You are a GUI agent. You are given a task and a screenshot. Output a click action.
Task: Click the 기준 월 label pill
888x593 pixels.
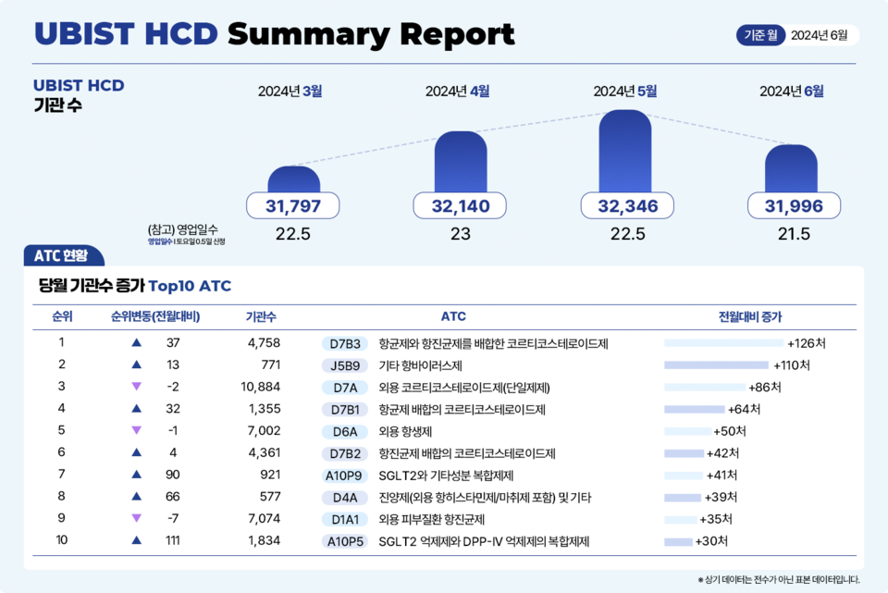[x=760, y=35]
